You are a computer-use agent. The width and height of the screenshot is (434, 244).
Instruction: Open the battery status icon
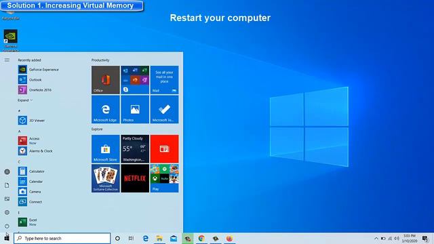coord(383,238)
